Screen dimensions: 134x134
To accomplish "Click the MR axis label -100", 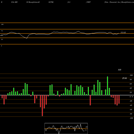I will [131, 118].
